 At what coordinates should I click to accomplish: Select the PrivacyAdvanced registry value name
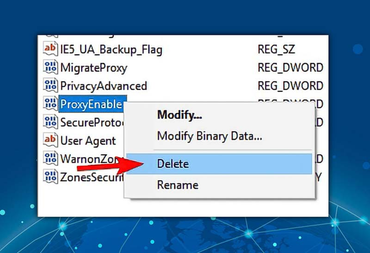tap(103, 86)
